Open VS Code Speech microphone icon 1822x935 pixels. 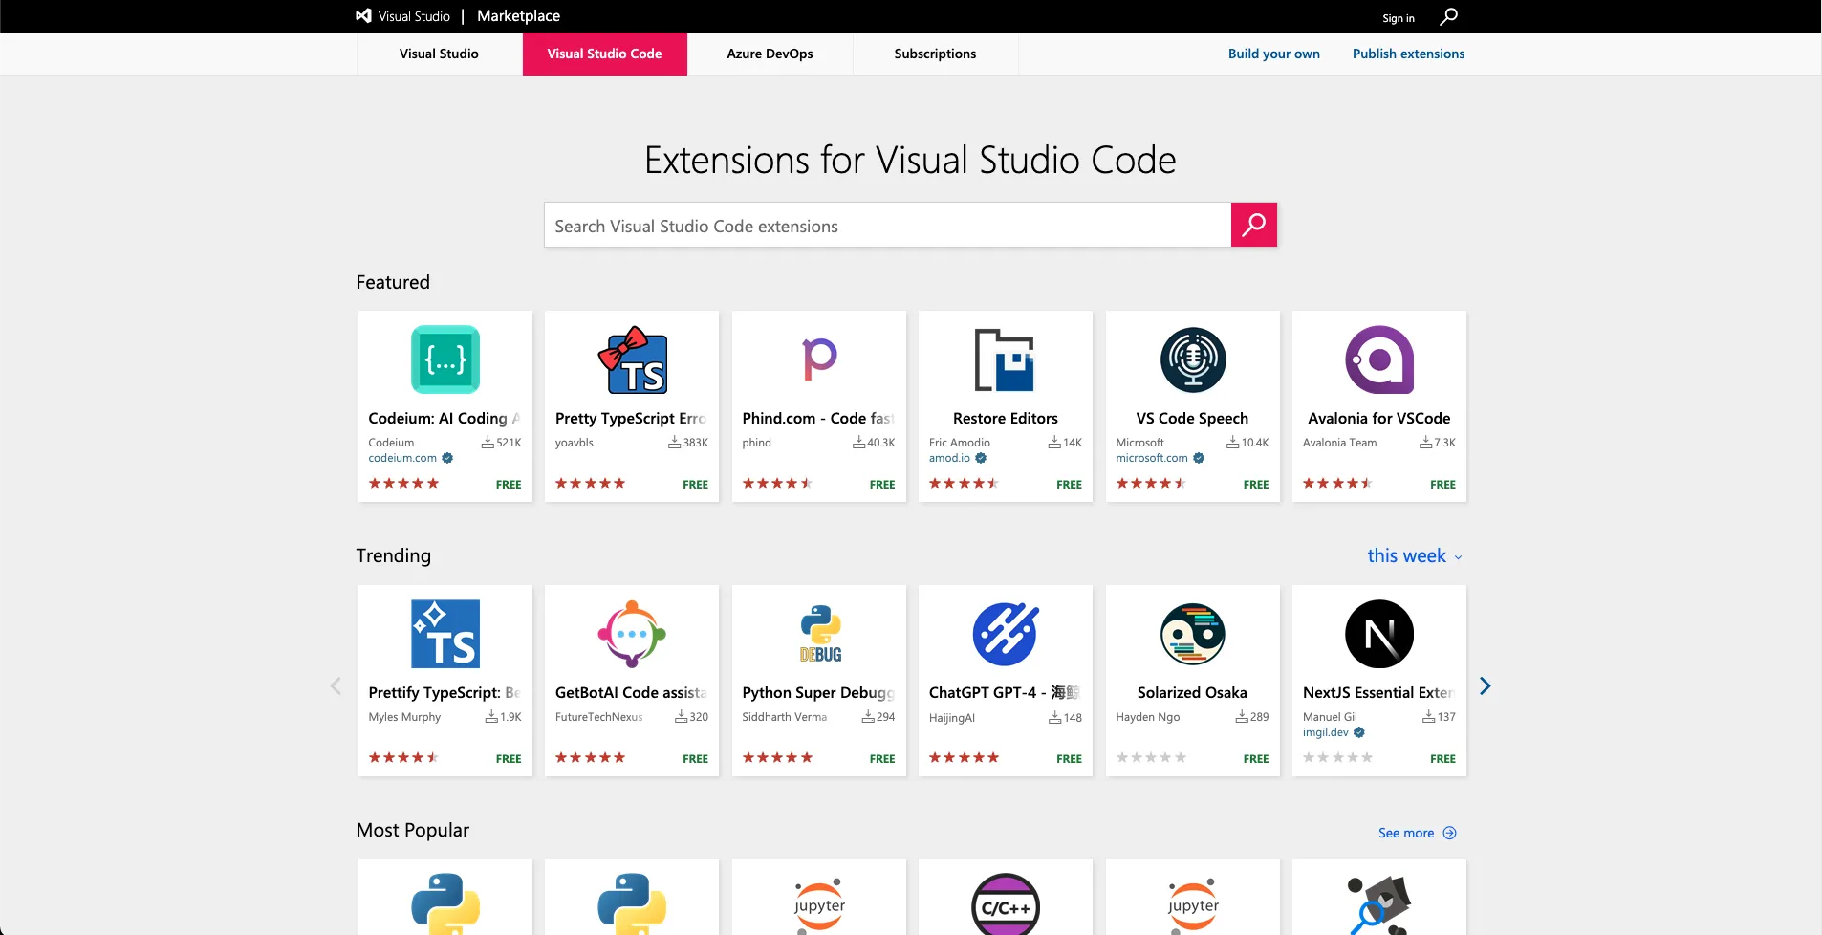pyautogui.click(x=1193, y=359)
